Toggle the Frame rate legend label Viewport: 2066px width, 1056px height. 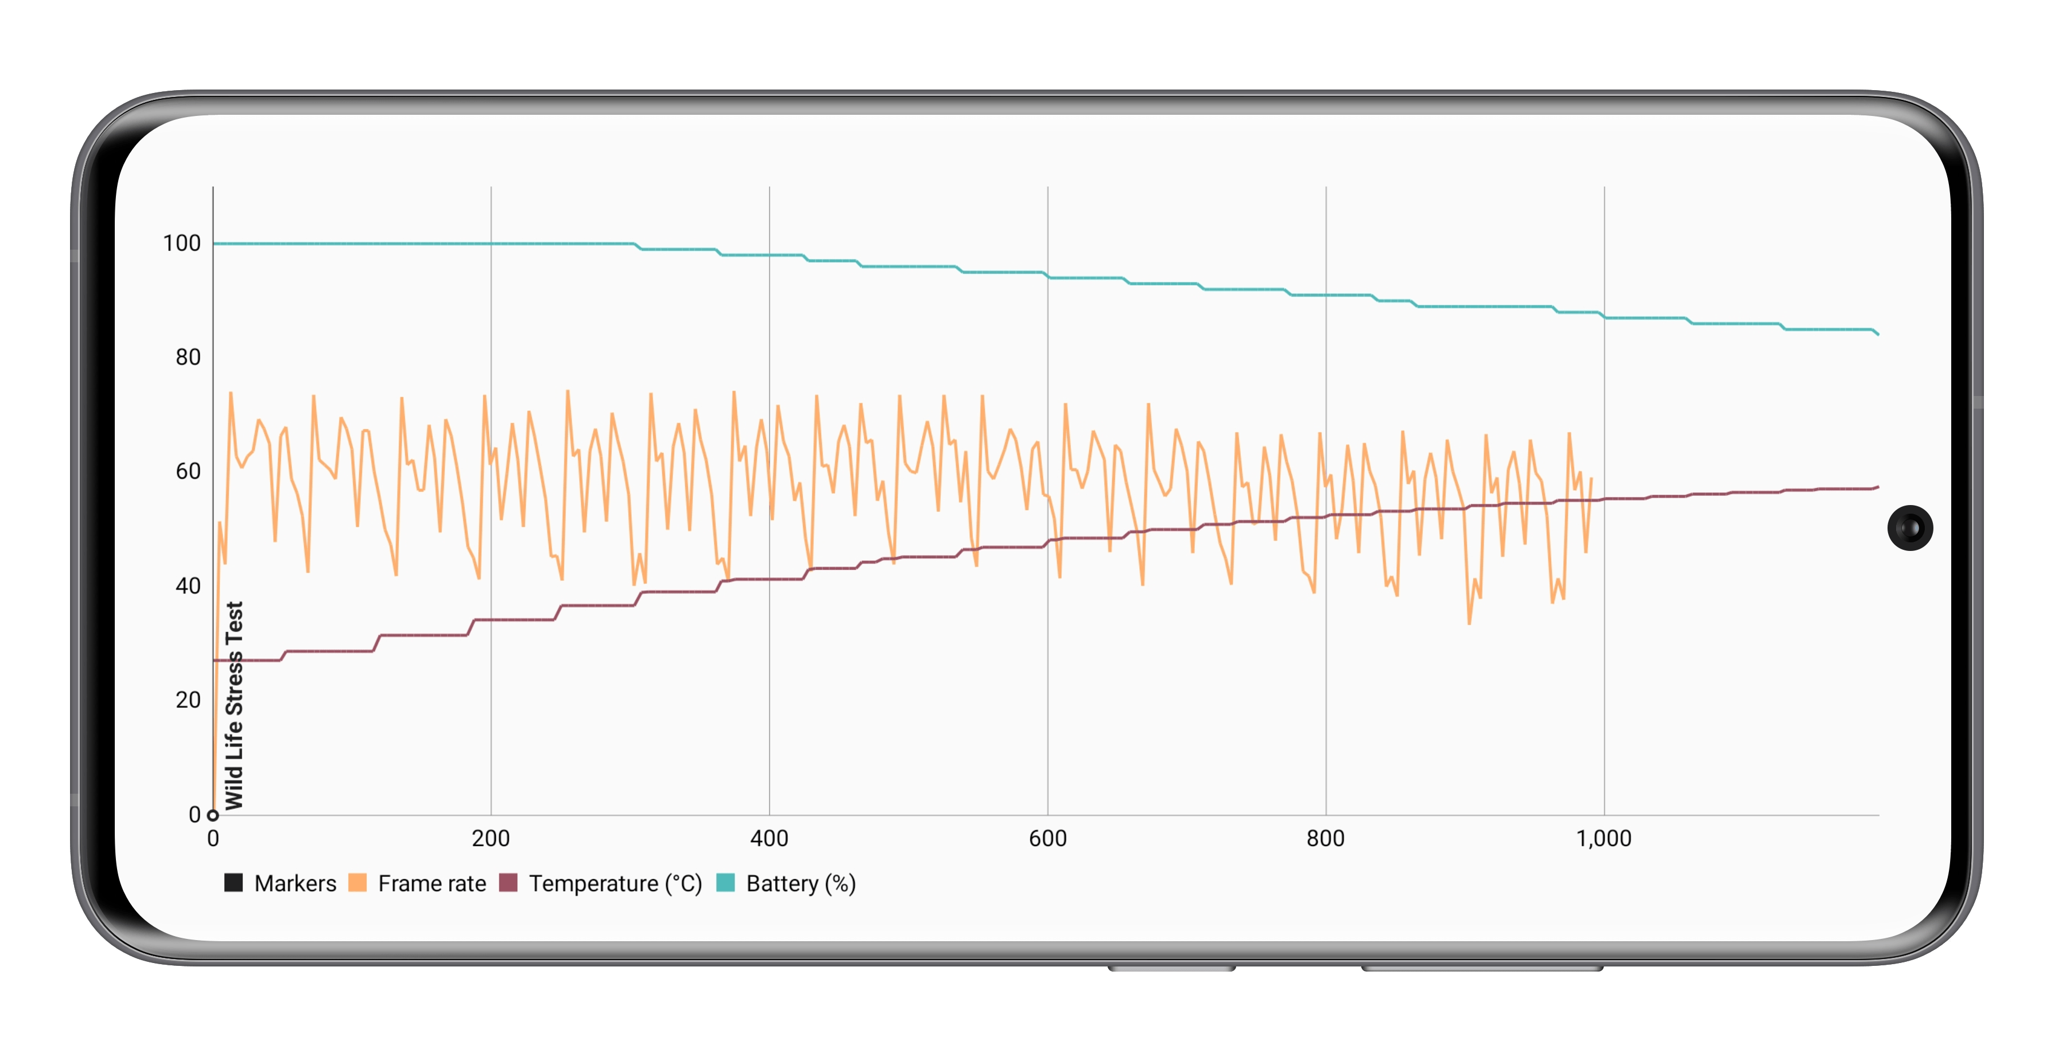click(432, 884)
